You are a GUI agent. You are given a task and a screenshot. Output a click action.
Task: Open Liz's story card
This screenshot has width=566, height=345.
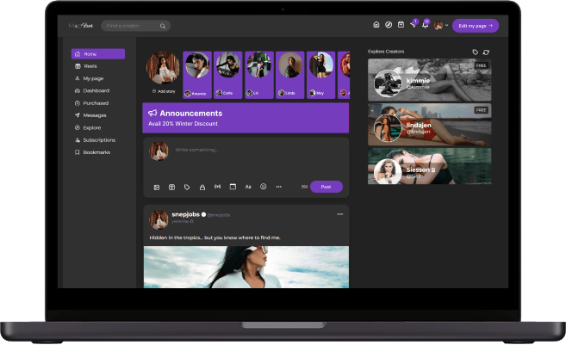(258, 75)
